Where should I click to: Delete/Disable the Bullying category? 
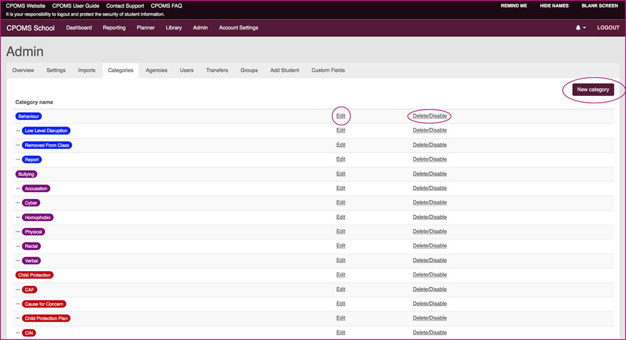(429, 174)
